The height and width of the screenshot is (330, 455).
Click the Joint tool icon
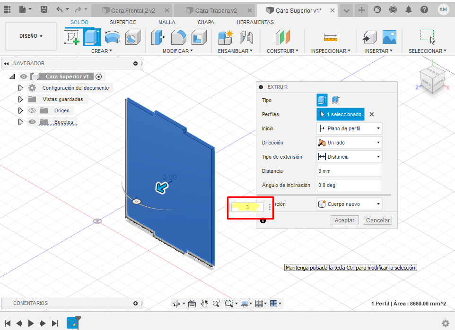246,37
